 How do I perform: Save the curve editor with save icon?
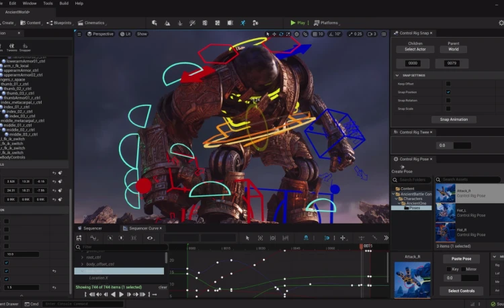(x=79, y=238)
